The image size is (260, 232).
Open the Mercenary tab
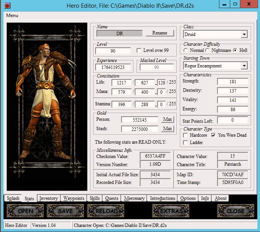pyautogui.click(x=134, y=198)
